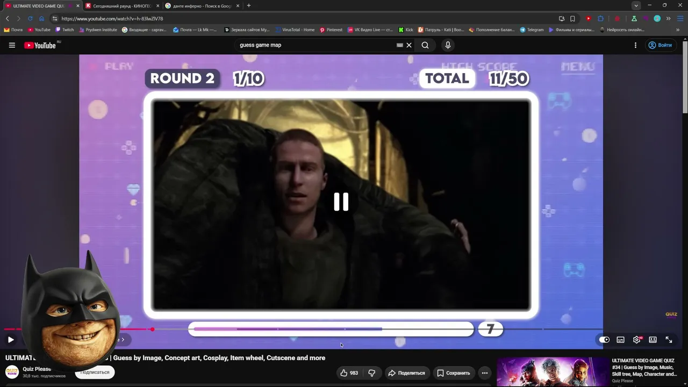Toggle autoplay switch in player
This screenshot has height=387, width=688.
pyautogui.click(x=604, y=340)
